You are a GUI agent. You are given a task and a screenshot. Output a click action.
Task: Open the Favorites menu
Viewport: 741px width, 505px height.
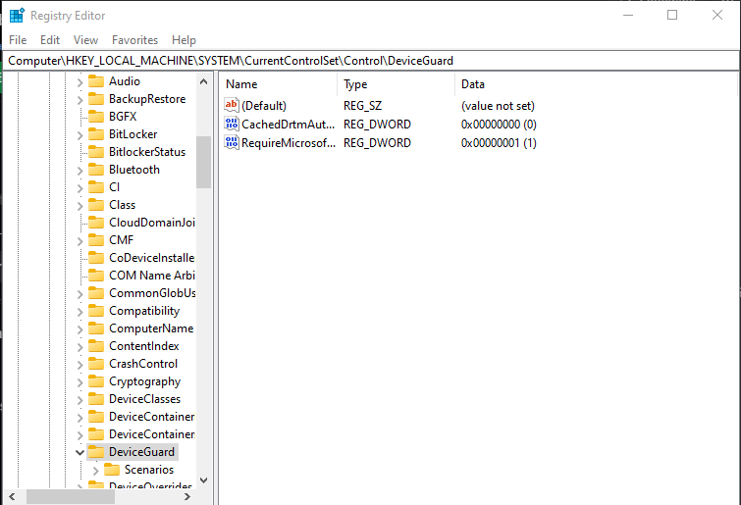pyautogui.click(x=134, y=40)
